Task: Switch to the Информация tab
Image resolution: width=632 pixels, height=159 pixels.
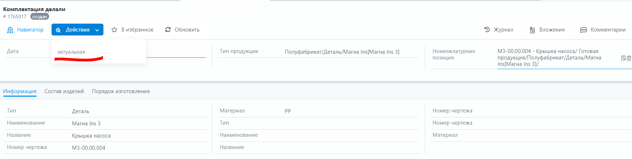Action: pos(20,91)
